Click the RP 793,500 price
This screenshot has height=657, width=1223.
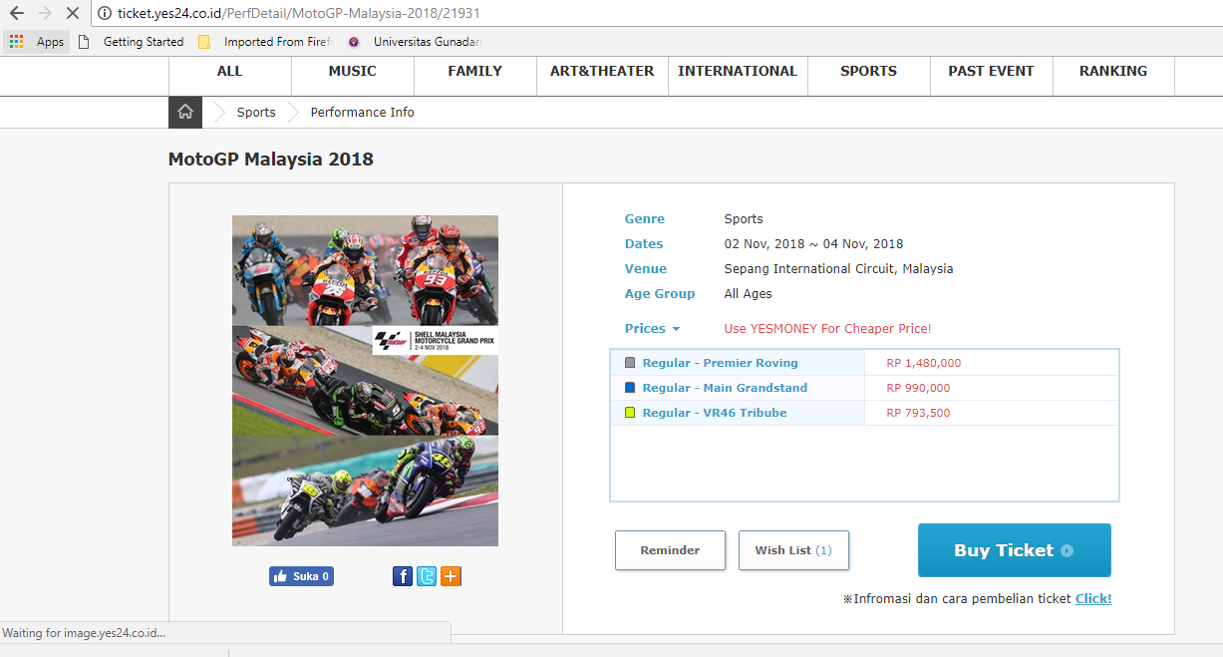tap(918, 413)
